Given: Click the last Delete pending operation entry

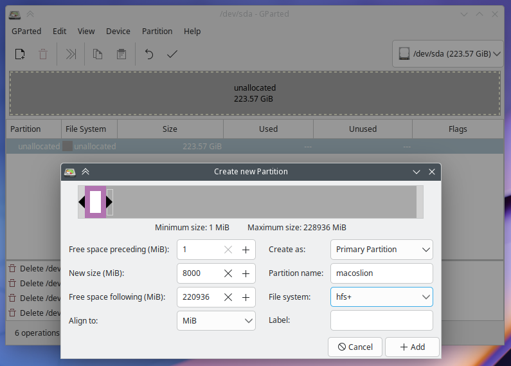Looking at the screenshot, I should tap(34, 313).
